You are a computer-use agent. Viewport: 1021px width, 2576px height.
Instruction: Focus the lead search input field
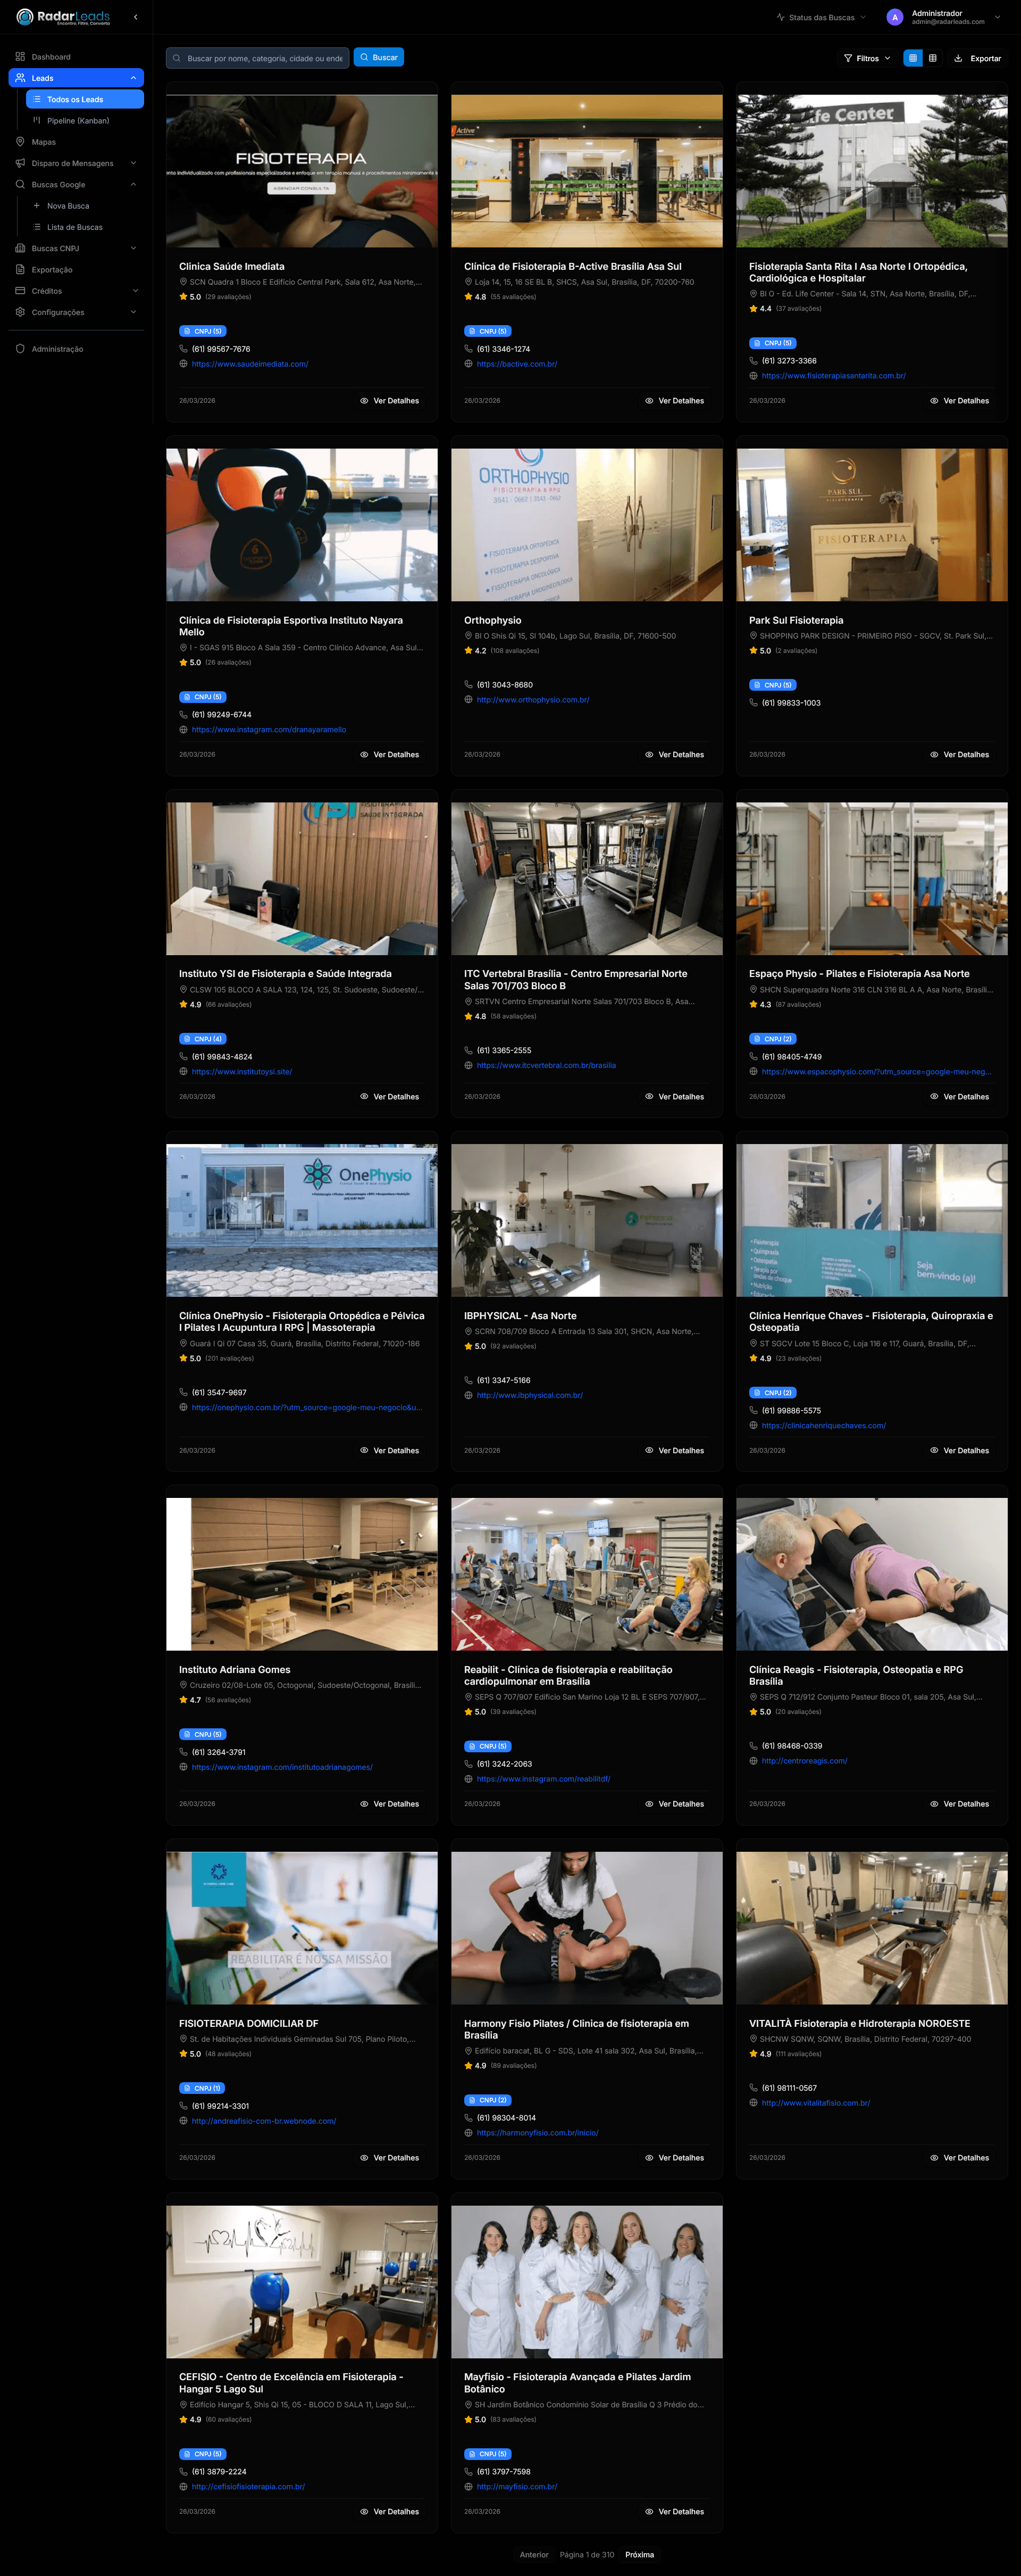pos(258,58)
